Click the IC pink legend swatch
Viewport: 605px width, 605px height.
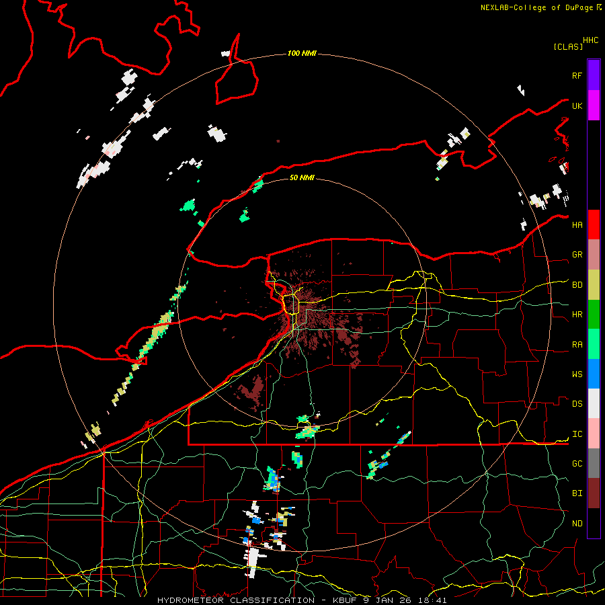(x=594, y=434)
